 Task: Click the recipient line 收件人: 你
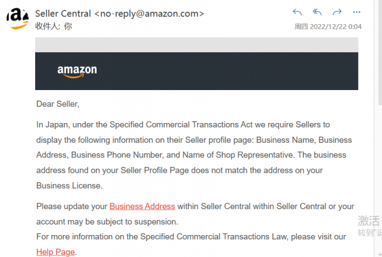(54, 26)
